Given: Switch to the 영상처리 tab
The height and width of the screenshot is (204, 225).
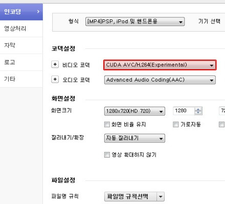Looking at the screenshot, I should coord(21,29).
